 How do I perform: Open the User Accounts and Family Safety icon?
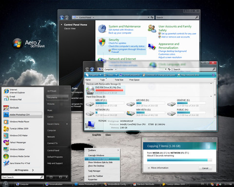point(152,28)
